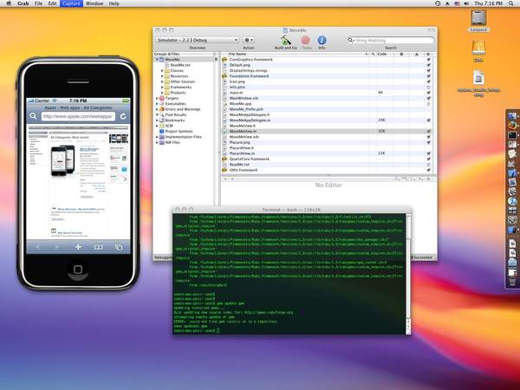Toggle target checkbox for main.m
Screen dimensions: 520x390
coord(428,91)
